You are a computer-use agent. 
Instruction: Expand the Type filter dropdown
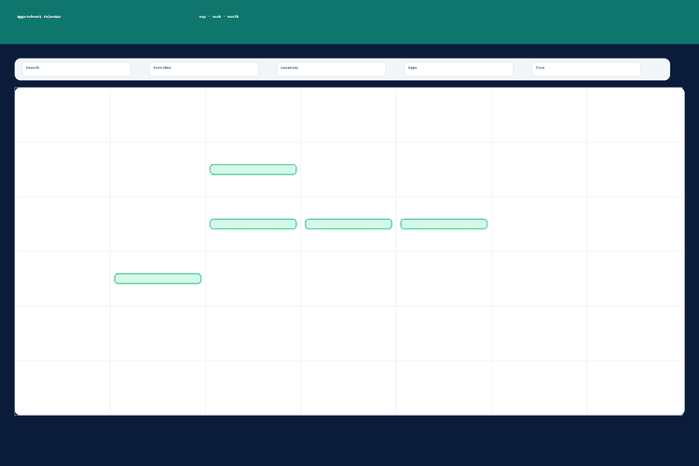[459, 69]
